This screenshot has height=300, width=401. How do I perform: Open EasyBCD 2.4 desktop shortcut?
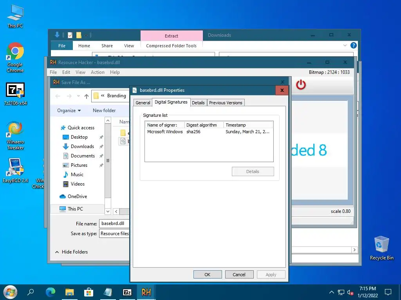click(15, 170)
